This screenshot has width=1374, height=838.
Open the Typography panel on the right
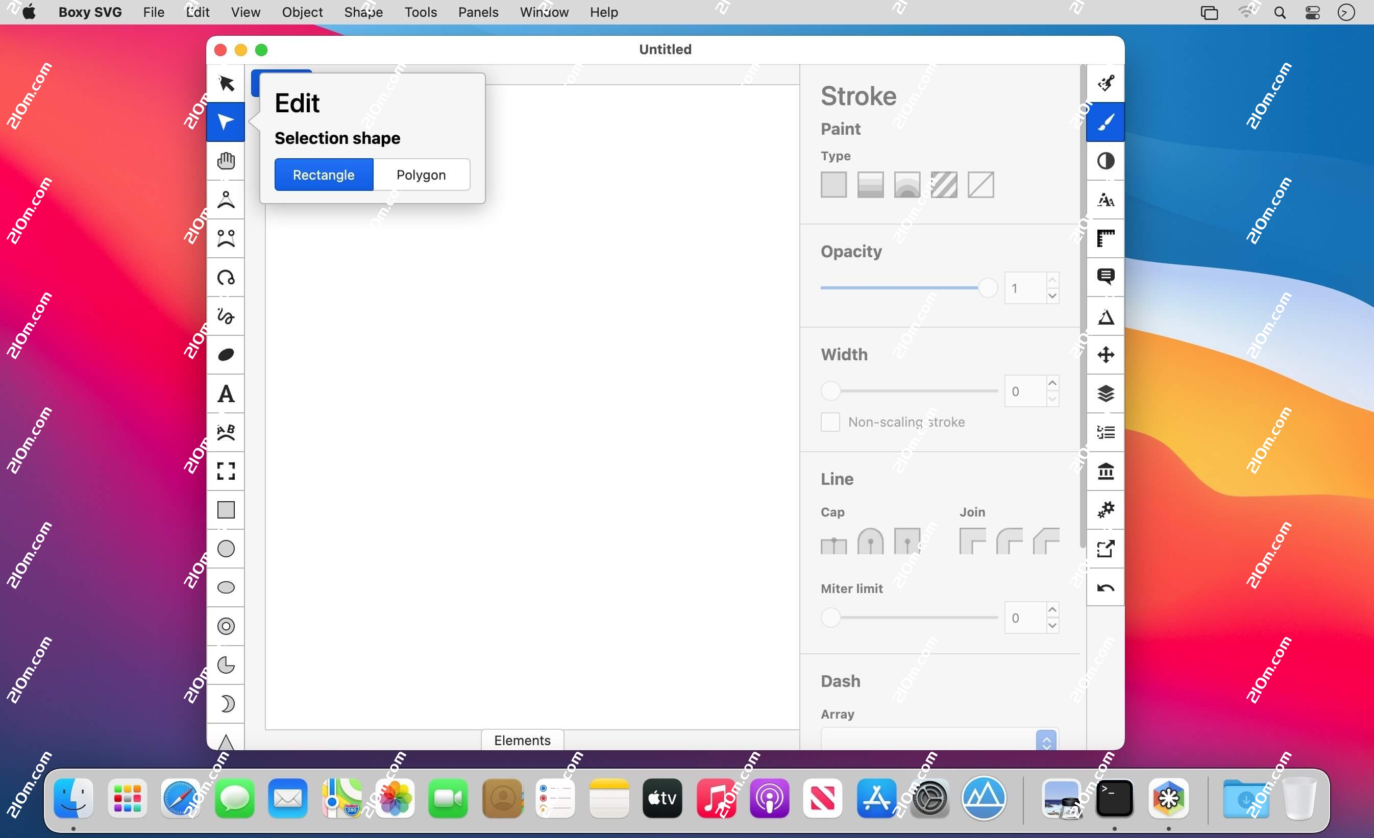(1106, 200)
